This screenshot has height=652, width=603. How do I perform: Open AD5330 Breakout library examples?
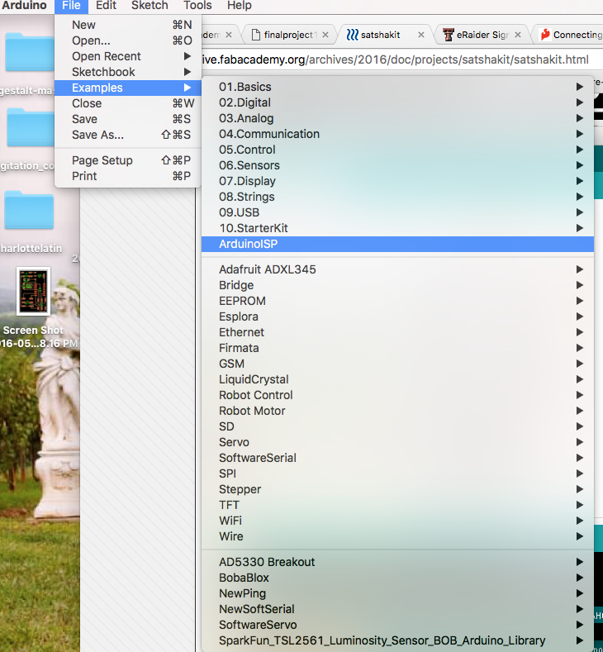pyautogui.click(x=397, y=562)
